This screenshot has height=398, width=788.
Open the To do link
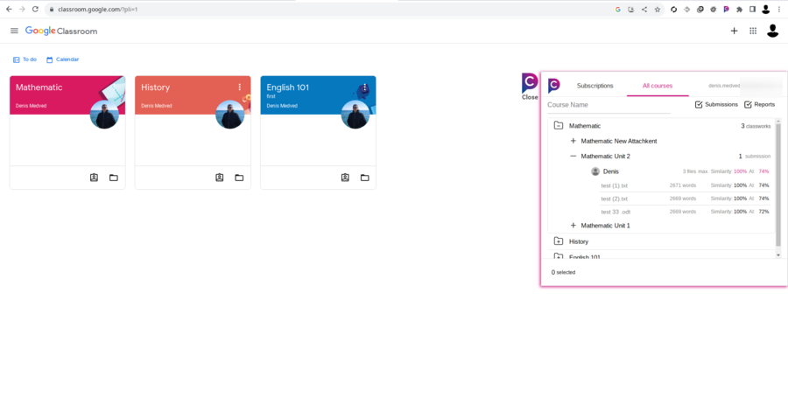pyautogui.click(x=25, y=59)
